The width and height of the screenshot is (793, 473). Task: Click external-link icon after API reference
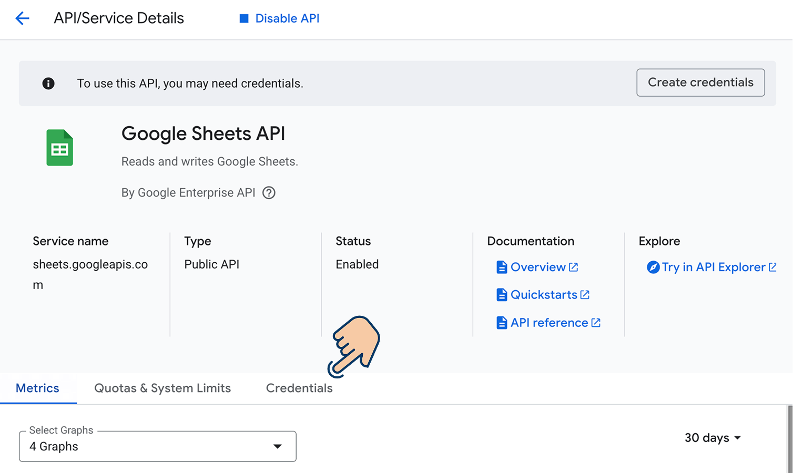click(x=596, y=323)
